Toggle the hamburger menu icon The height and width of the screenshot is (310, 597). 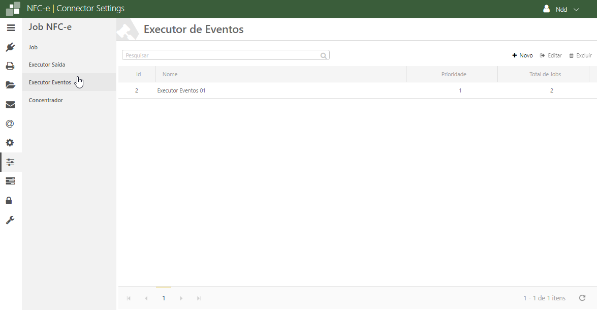click(11, 27)
